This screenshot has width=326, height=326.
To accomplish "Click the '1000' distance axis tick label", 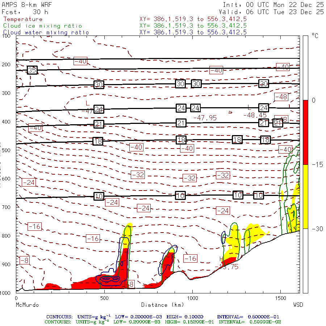I will (x=193, y=298).
